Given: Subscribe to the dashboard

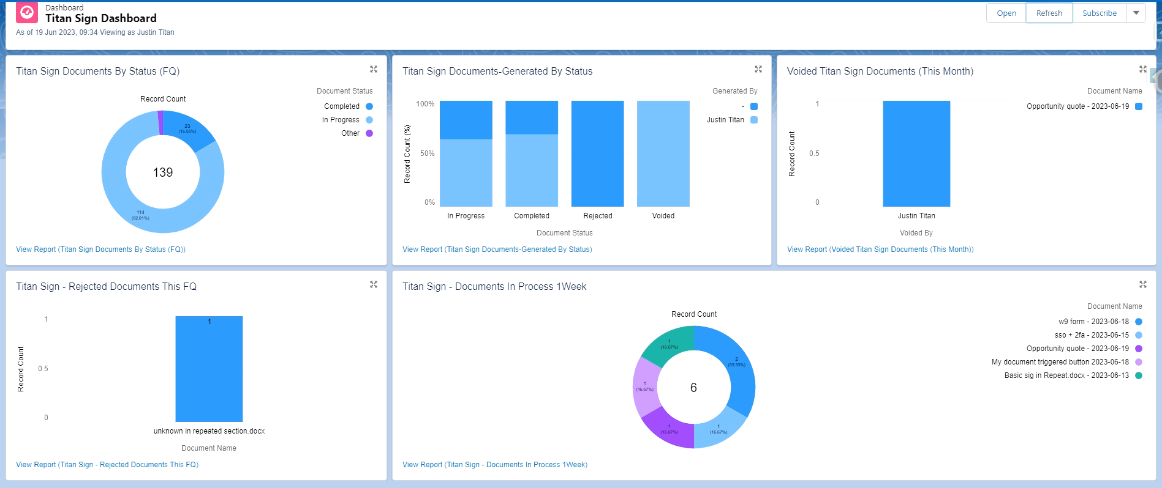Looking at the screenshot, I should (1100, 13).
